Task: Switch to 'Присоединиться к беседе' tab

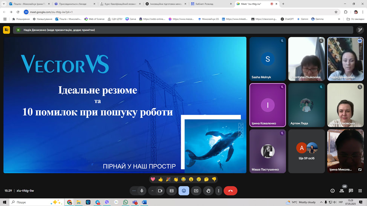Action: pyautogui.click(x=75, y=4)
